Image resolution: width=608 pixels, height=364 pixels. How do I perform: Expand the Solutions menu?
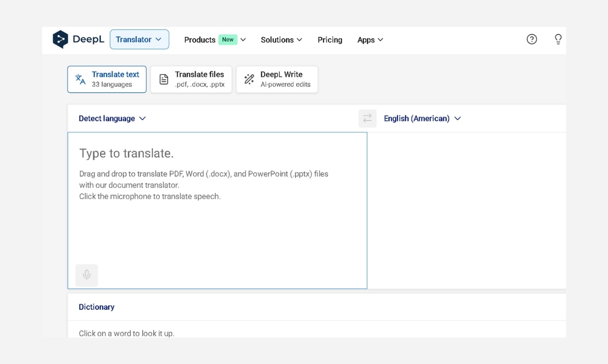[x=281, y=40]
